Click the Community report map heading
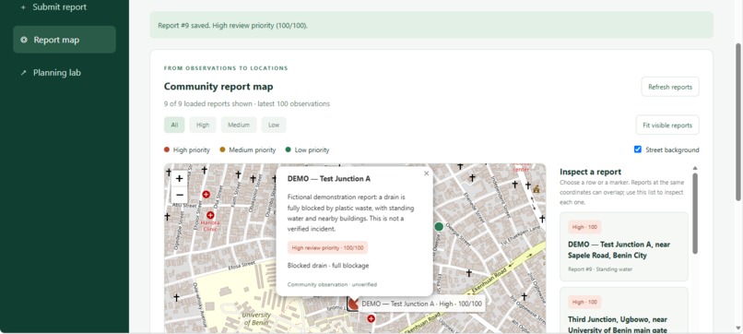Screen dimensions: 743x334 coord(218,87)
